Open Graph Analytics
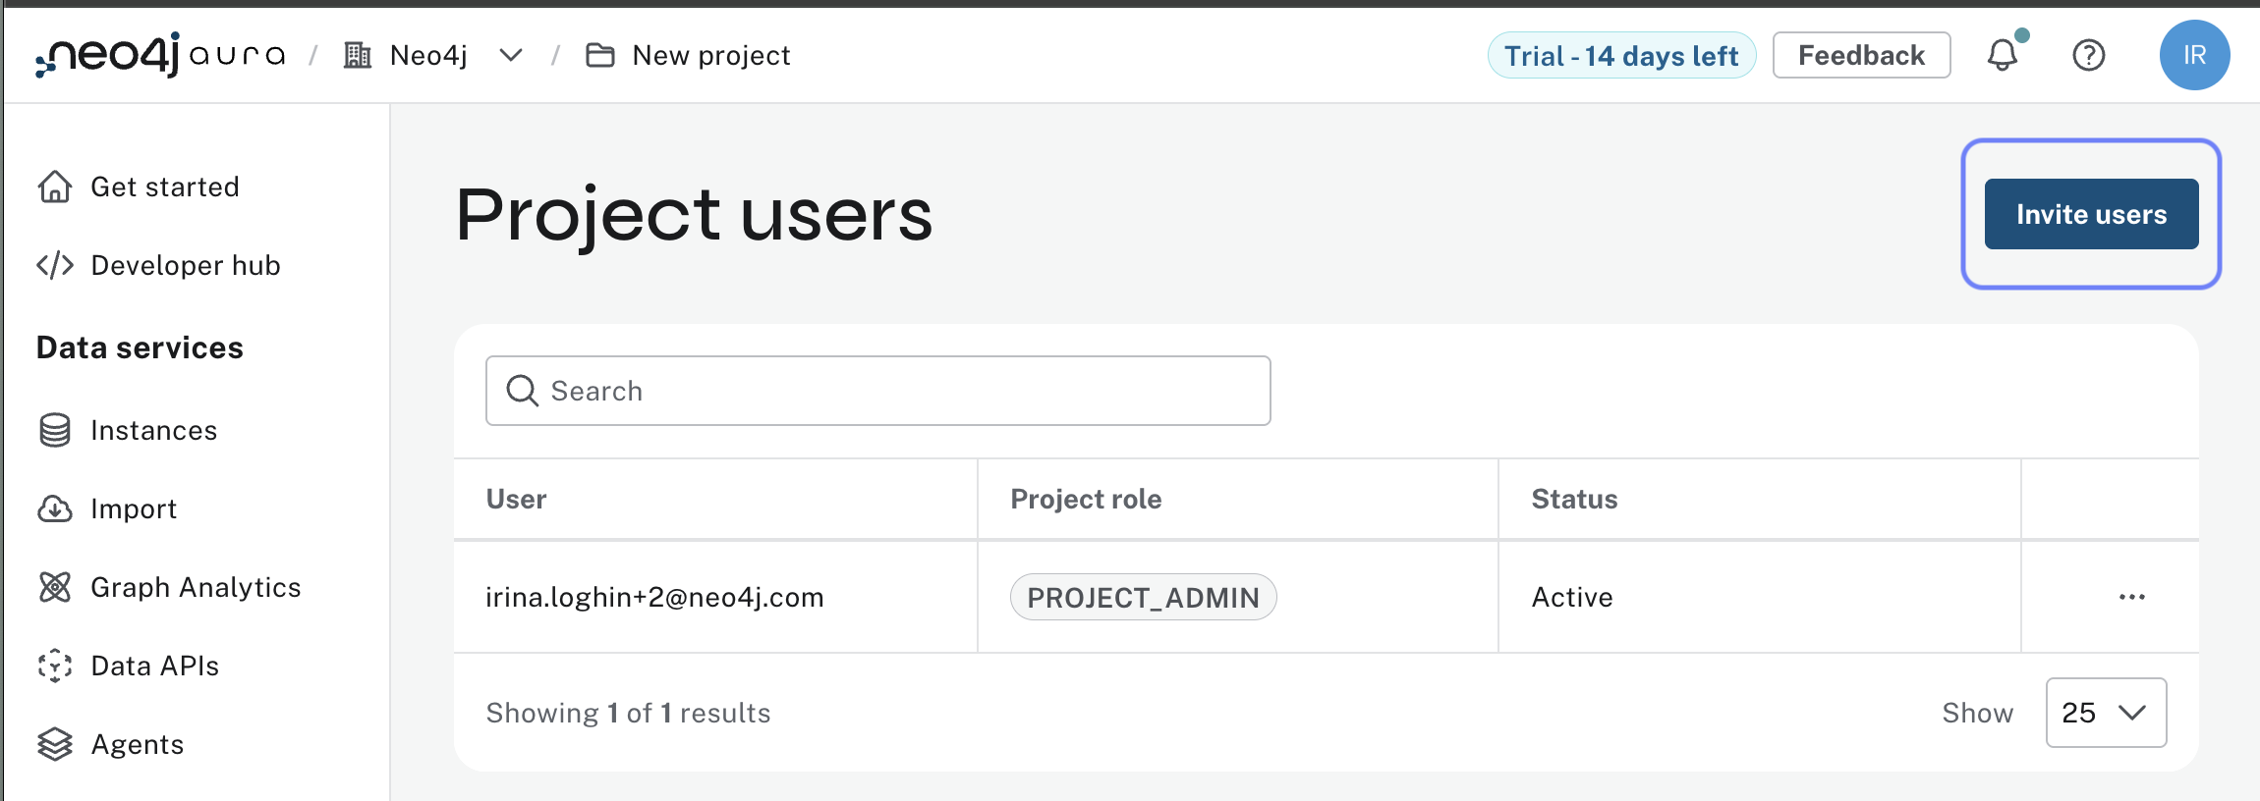The image size is (2260, 801). (196, 587)
